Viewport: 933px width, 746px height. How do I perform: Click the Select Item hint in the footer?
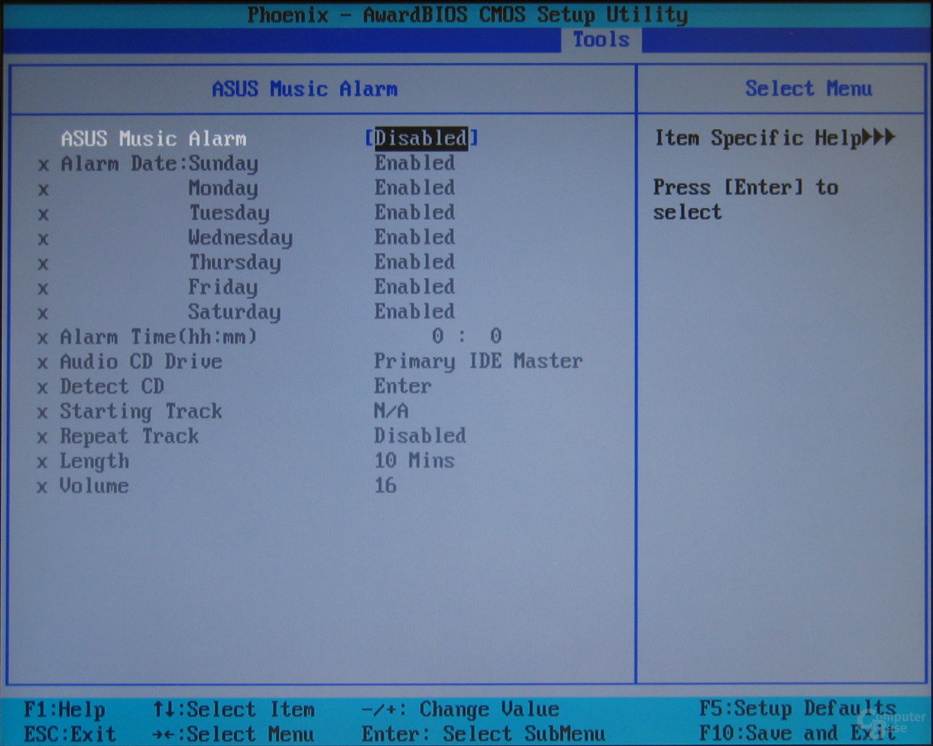[234, 709]
